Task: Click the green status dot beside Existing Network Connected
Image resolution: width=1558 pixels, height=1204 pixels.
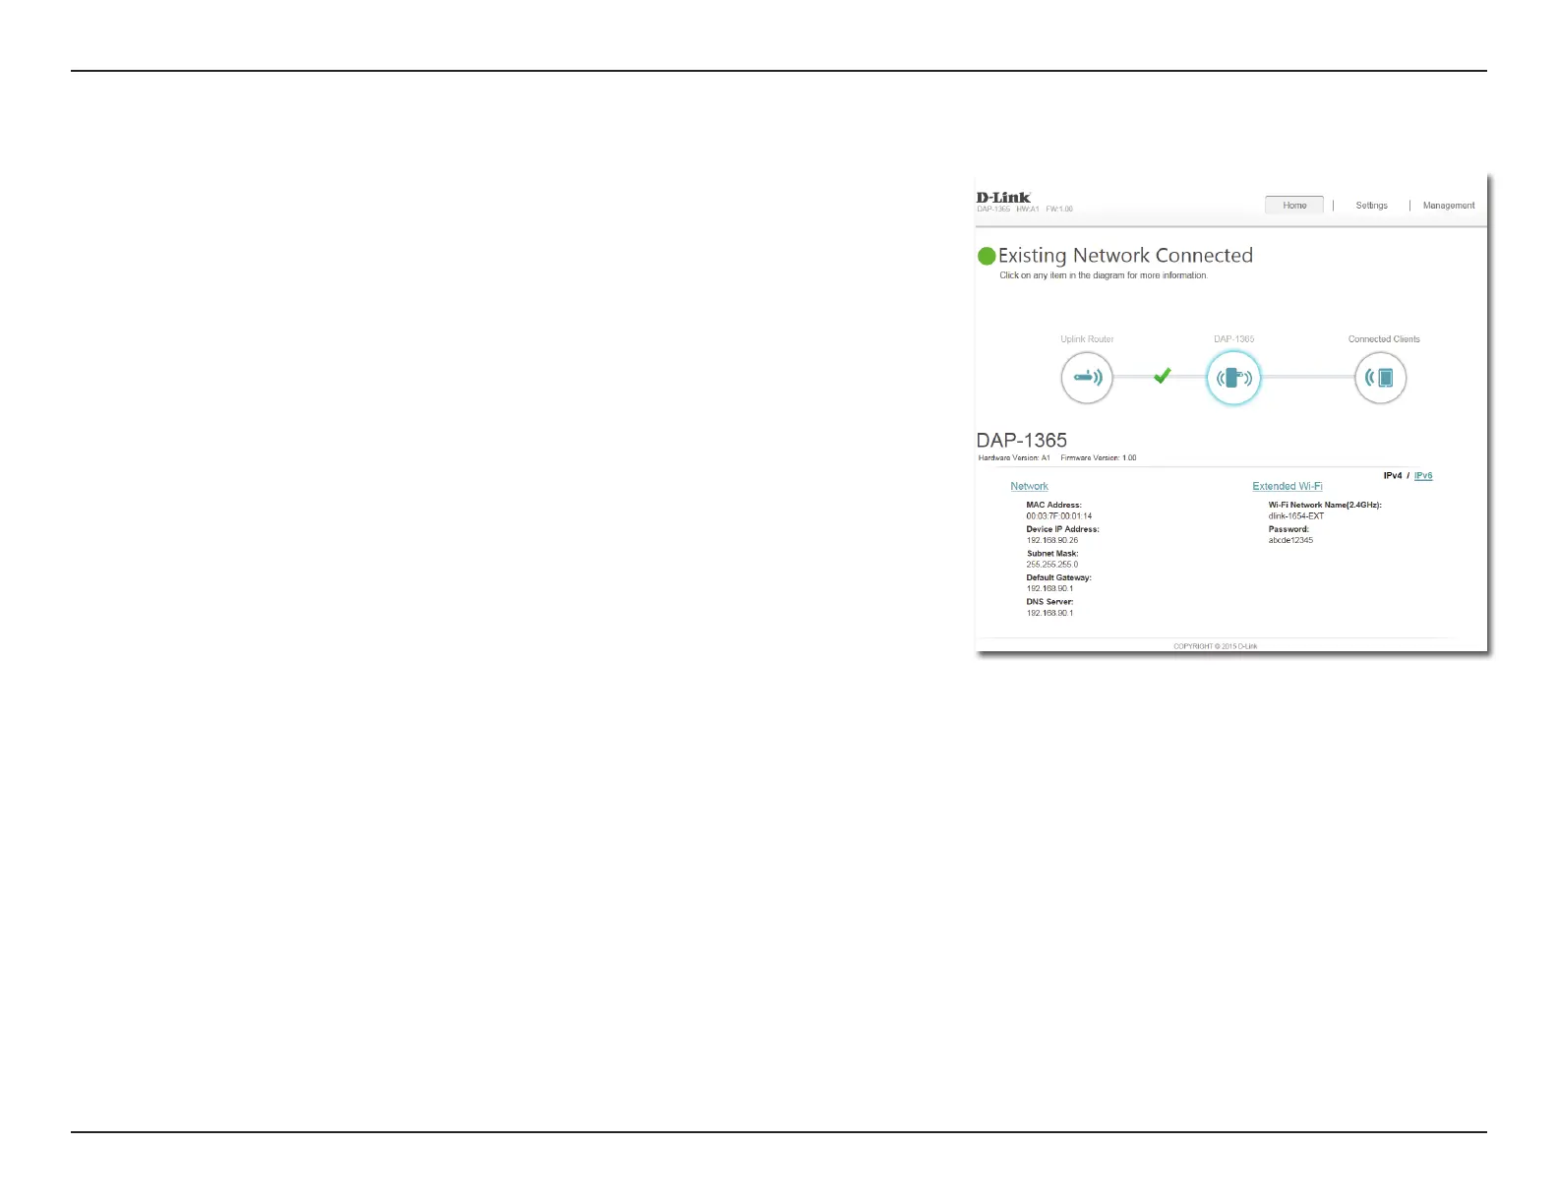Action: (x=987, y=257)
